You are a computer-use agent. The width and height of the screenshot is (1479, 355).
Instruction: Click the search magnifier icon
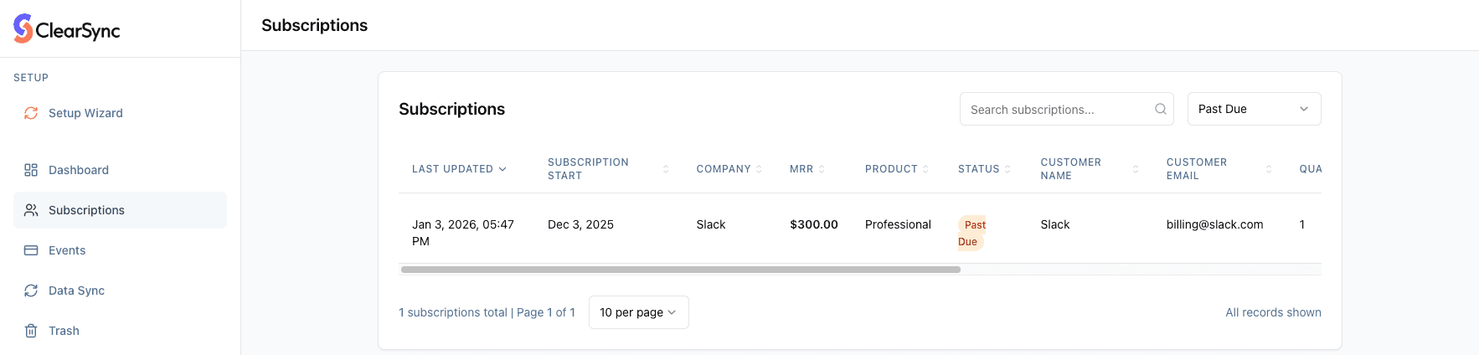(x=1160, y=109)
